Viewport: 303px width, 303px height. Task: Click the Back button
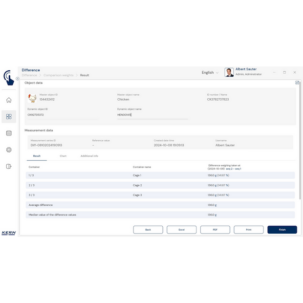point(148,230)
